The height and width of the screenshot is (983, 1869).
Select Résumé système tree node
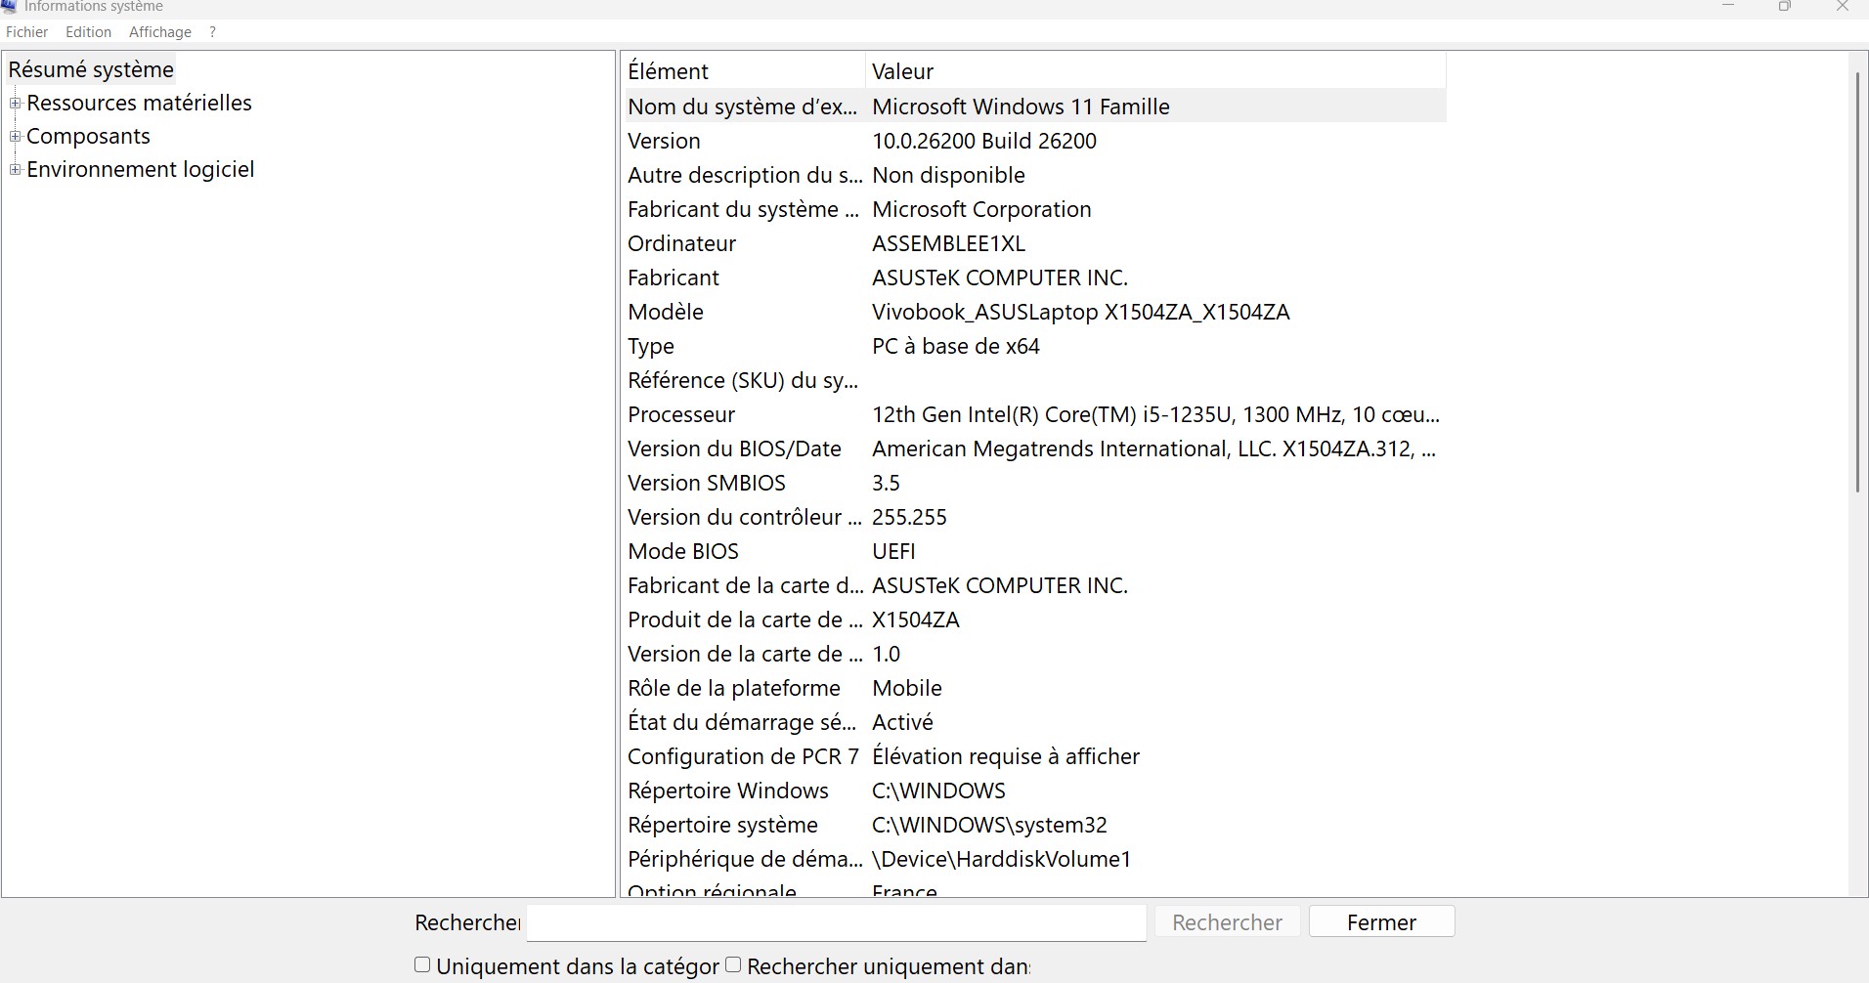[x=91, y=69]
